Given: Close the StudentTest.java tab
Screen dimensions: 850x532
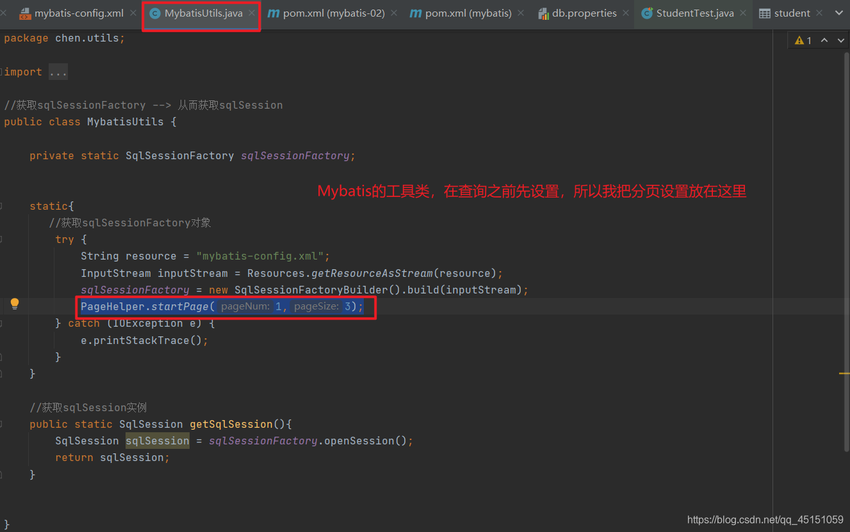Looking at the screenshot, I should coord(743,13).
